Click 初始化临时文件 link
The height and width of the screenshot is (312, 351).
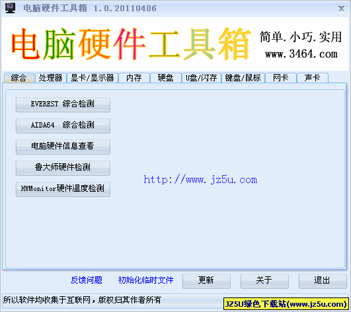click(x=145, y=280)
